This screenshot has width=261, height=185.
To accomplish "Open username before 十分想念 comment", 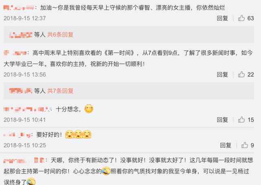I will click(x=26, y=109).
